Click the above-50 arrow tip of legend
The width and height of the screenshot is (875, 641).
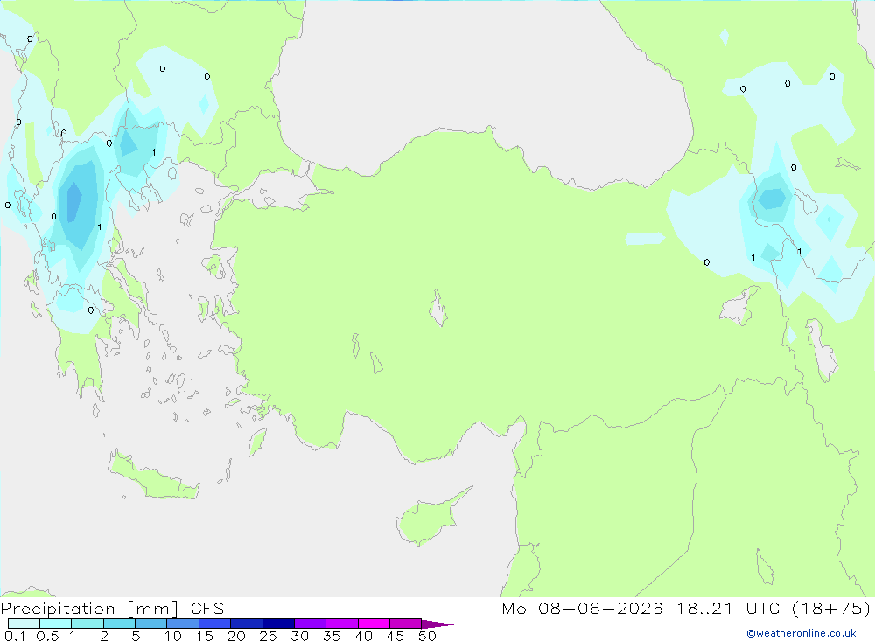click(x=437, y=624)
